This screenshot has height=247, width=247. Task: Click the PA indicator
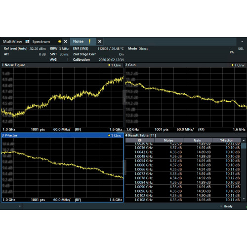point(232,52)
